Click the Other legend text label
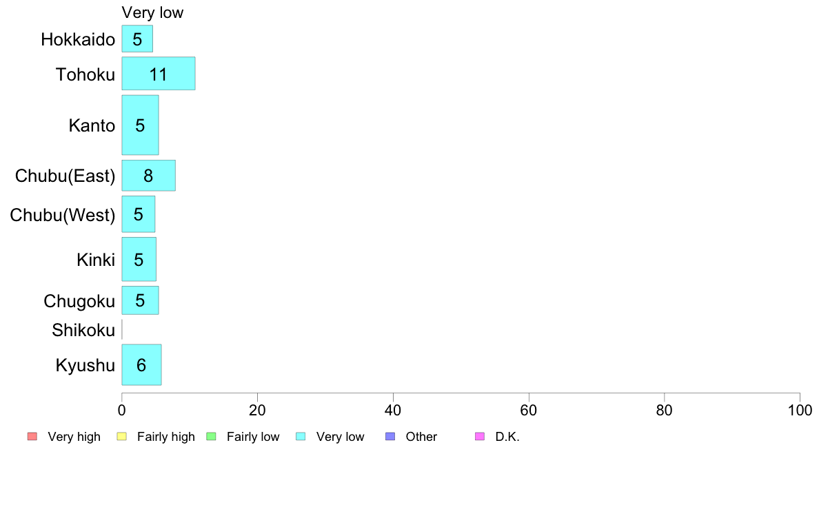The width and height of the screenshot is (819, 507). pos(421,437)
